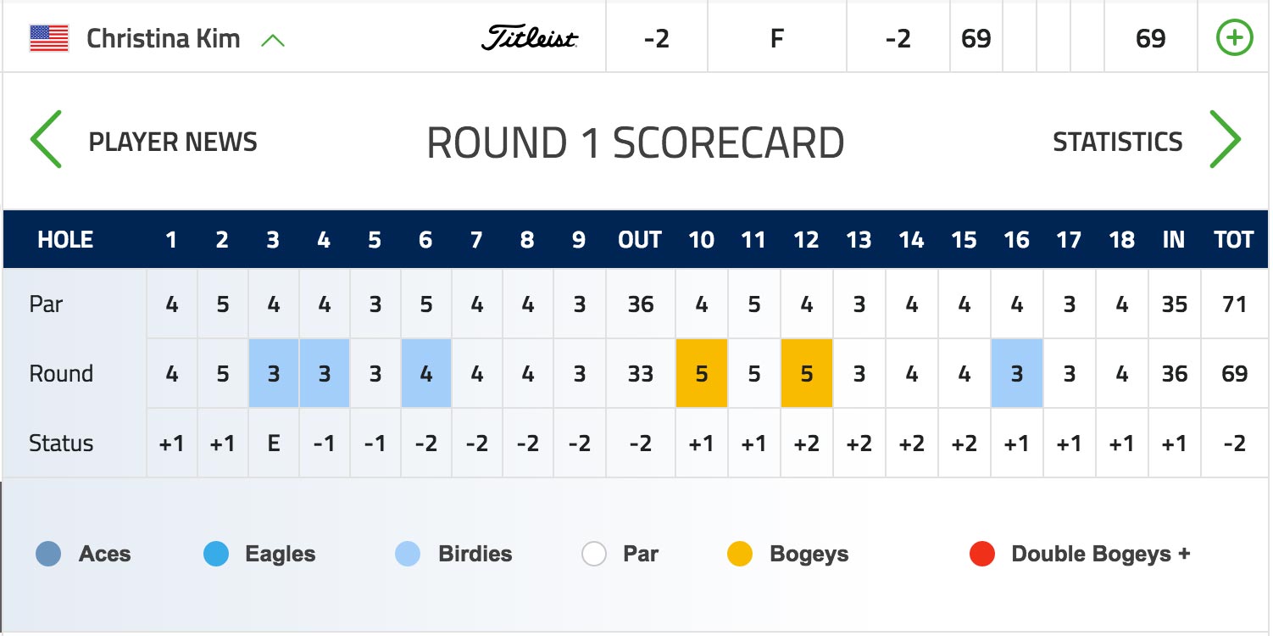Click the Eagles legend blue dot
This screenshot has width=1273, height=636.
click(x=216, y=555)
